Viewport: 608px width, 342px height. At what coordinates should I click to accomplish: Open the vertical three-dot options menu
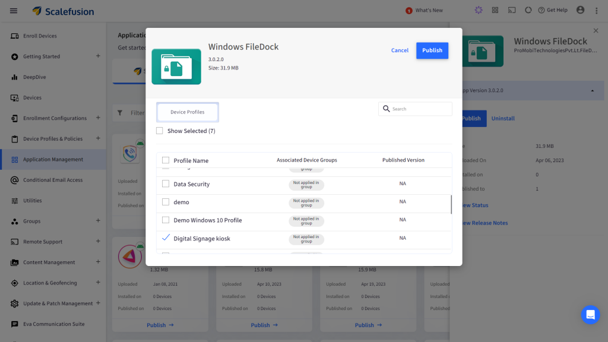pos(597,11)
